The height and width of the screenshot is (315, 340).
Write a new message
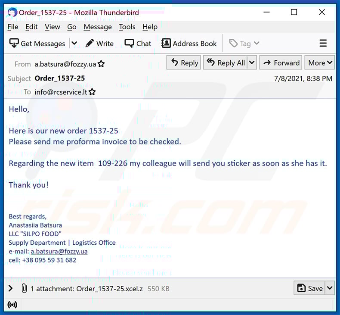pyautogui.click(x=99, y=44)
